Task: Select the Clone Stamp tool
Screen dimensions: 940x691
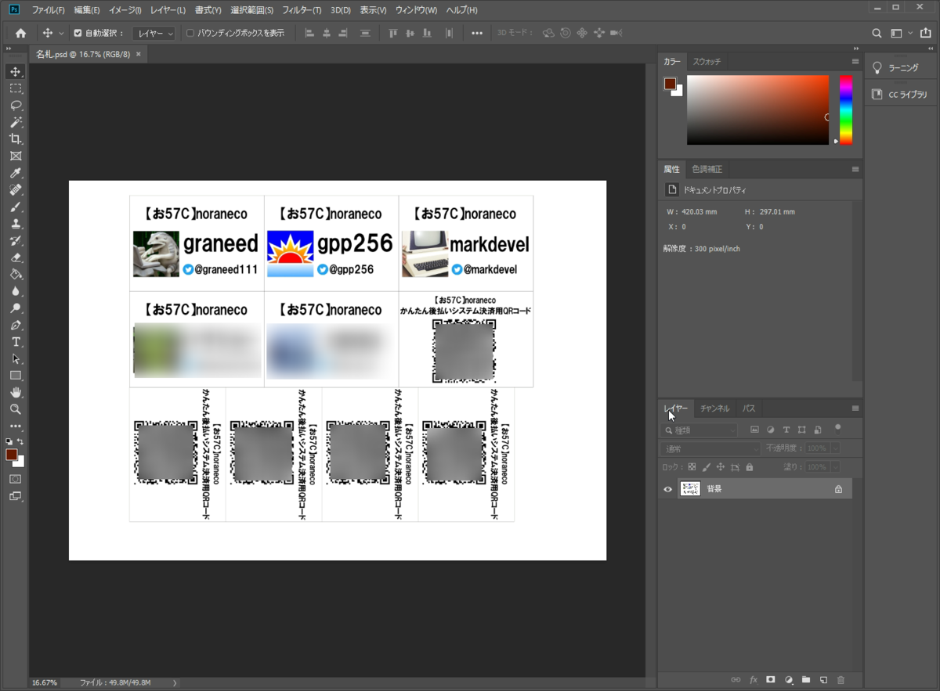Action: click(x=16, y=224)
